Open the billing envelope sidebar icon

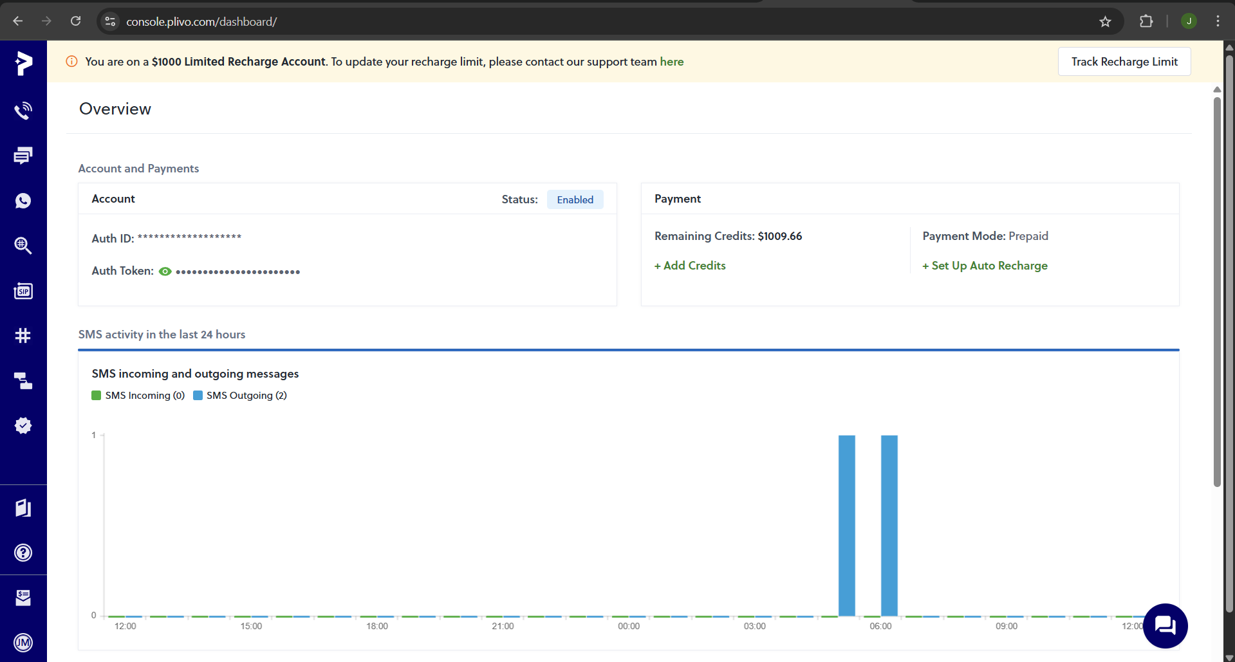tap(23, 598)
